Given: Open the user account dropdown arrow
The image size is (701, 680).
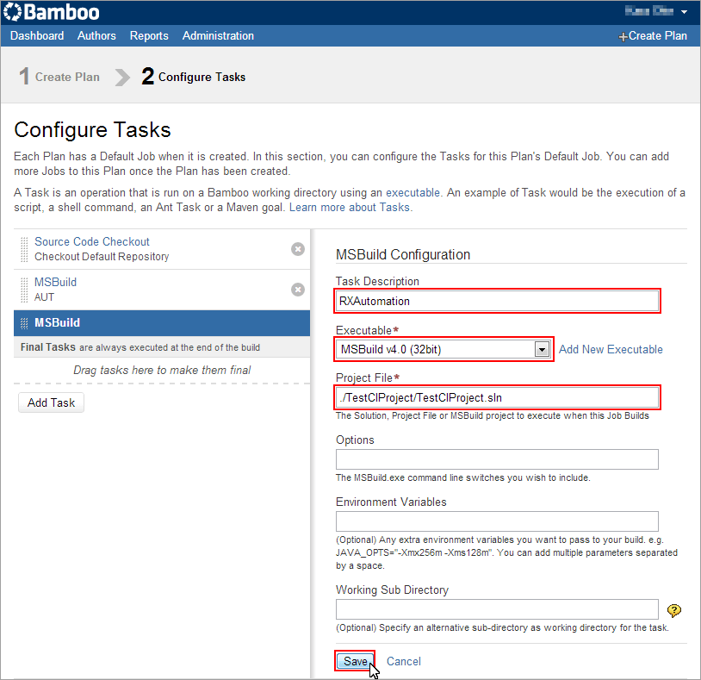Looking at the screenshot, I should (x=684, y=12).
